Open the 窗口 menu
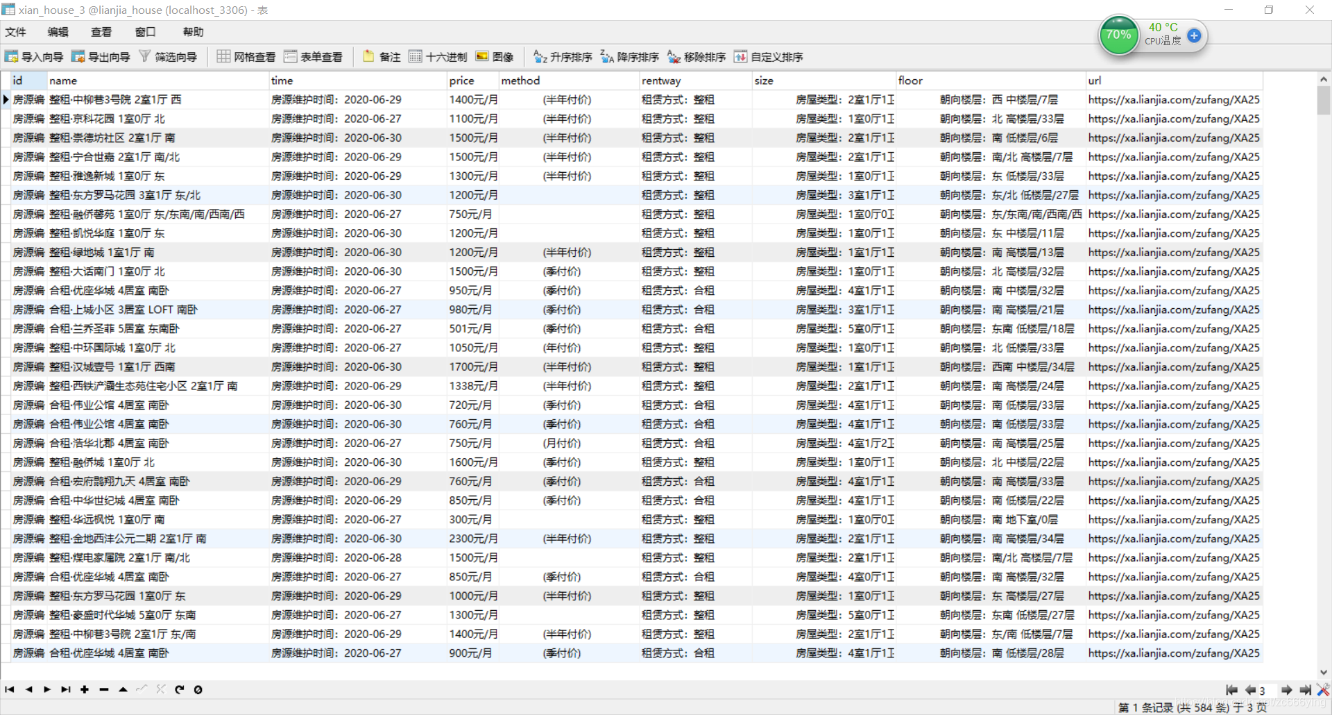 145,32
